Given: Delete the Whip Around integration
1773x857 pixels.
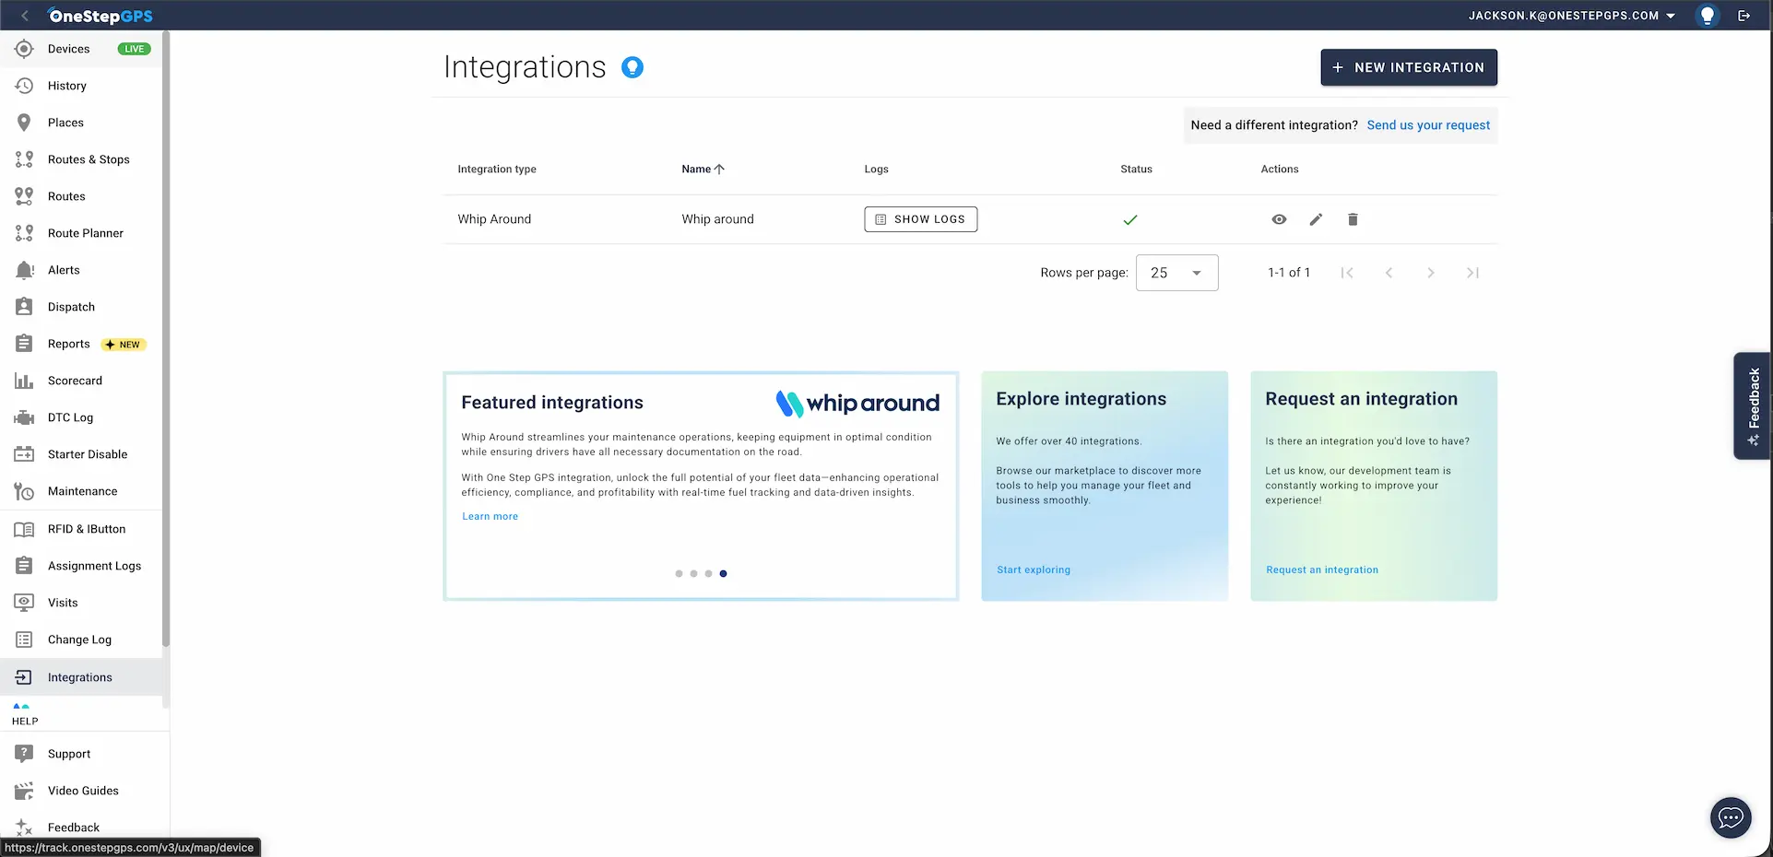Looking at the screenshot, I should point(1353,219).
